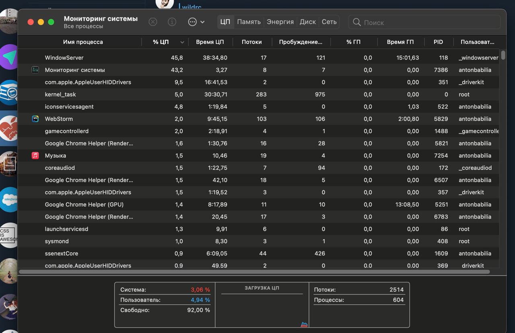Select the WindowServer process row

259,58
